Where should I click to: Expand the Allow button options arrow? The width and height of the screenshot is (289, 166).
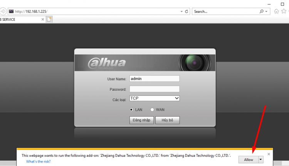tap(260, 159)
